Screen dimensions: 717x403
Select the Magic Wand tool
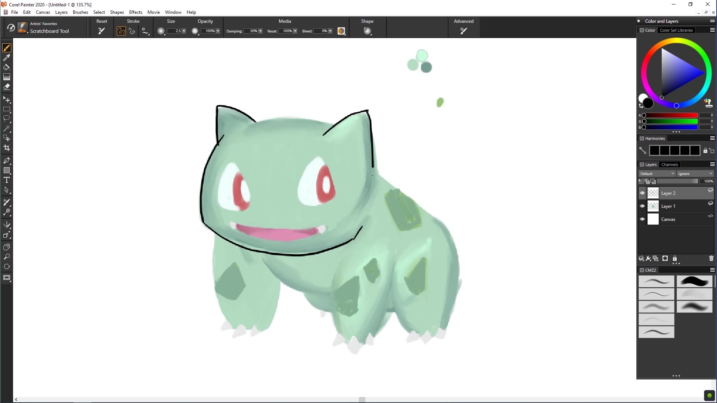tap(7, 128)
